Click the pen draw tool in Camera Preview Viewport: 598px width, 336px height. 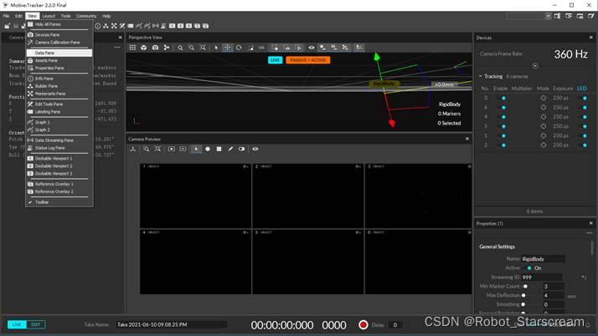point(230,149)
